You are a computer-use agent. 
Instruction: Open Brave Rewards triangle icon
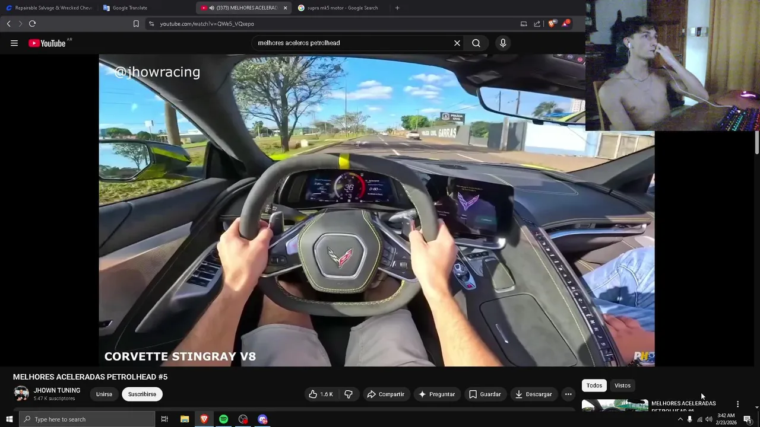tap(566, 24)
